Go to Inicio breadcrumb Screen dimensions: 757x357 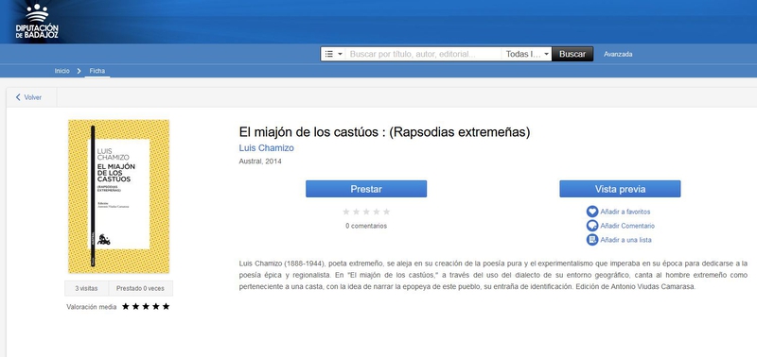click(62, 71)
